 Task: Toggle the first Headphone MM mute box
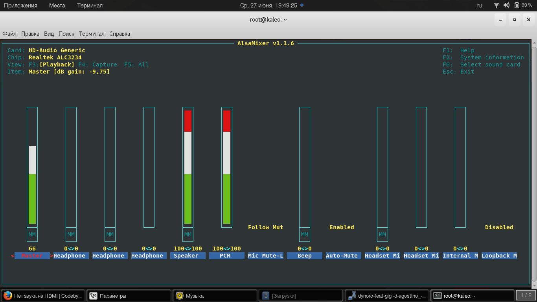pyautogui.click(x=71, y=234)
